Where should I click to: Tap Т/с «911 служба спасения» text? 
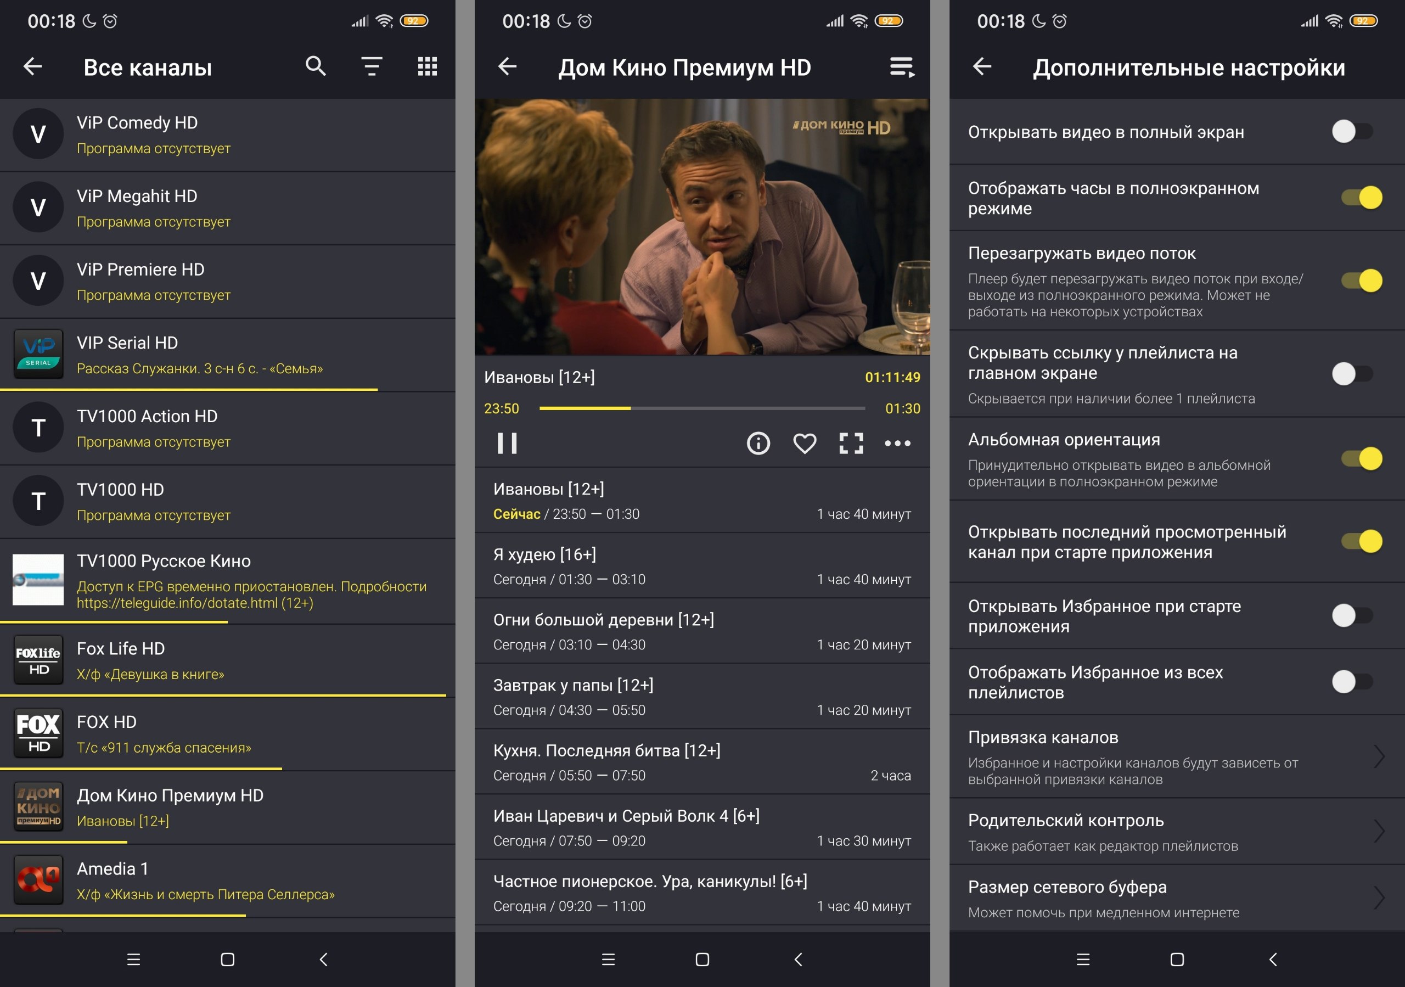pos(164,748)
